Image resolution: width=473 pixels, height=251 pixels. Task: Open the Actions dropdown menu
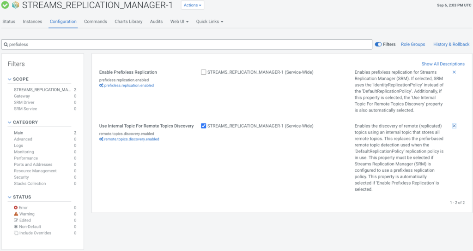pos(192,6)
